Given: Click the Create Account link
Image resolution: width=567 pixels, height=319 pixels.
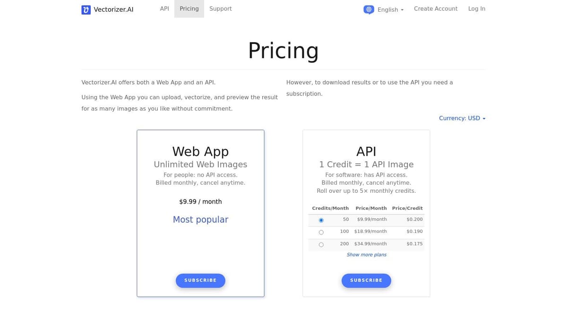Looking at the screenshot, I should pyautogui.click(x=436, y=9).
